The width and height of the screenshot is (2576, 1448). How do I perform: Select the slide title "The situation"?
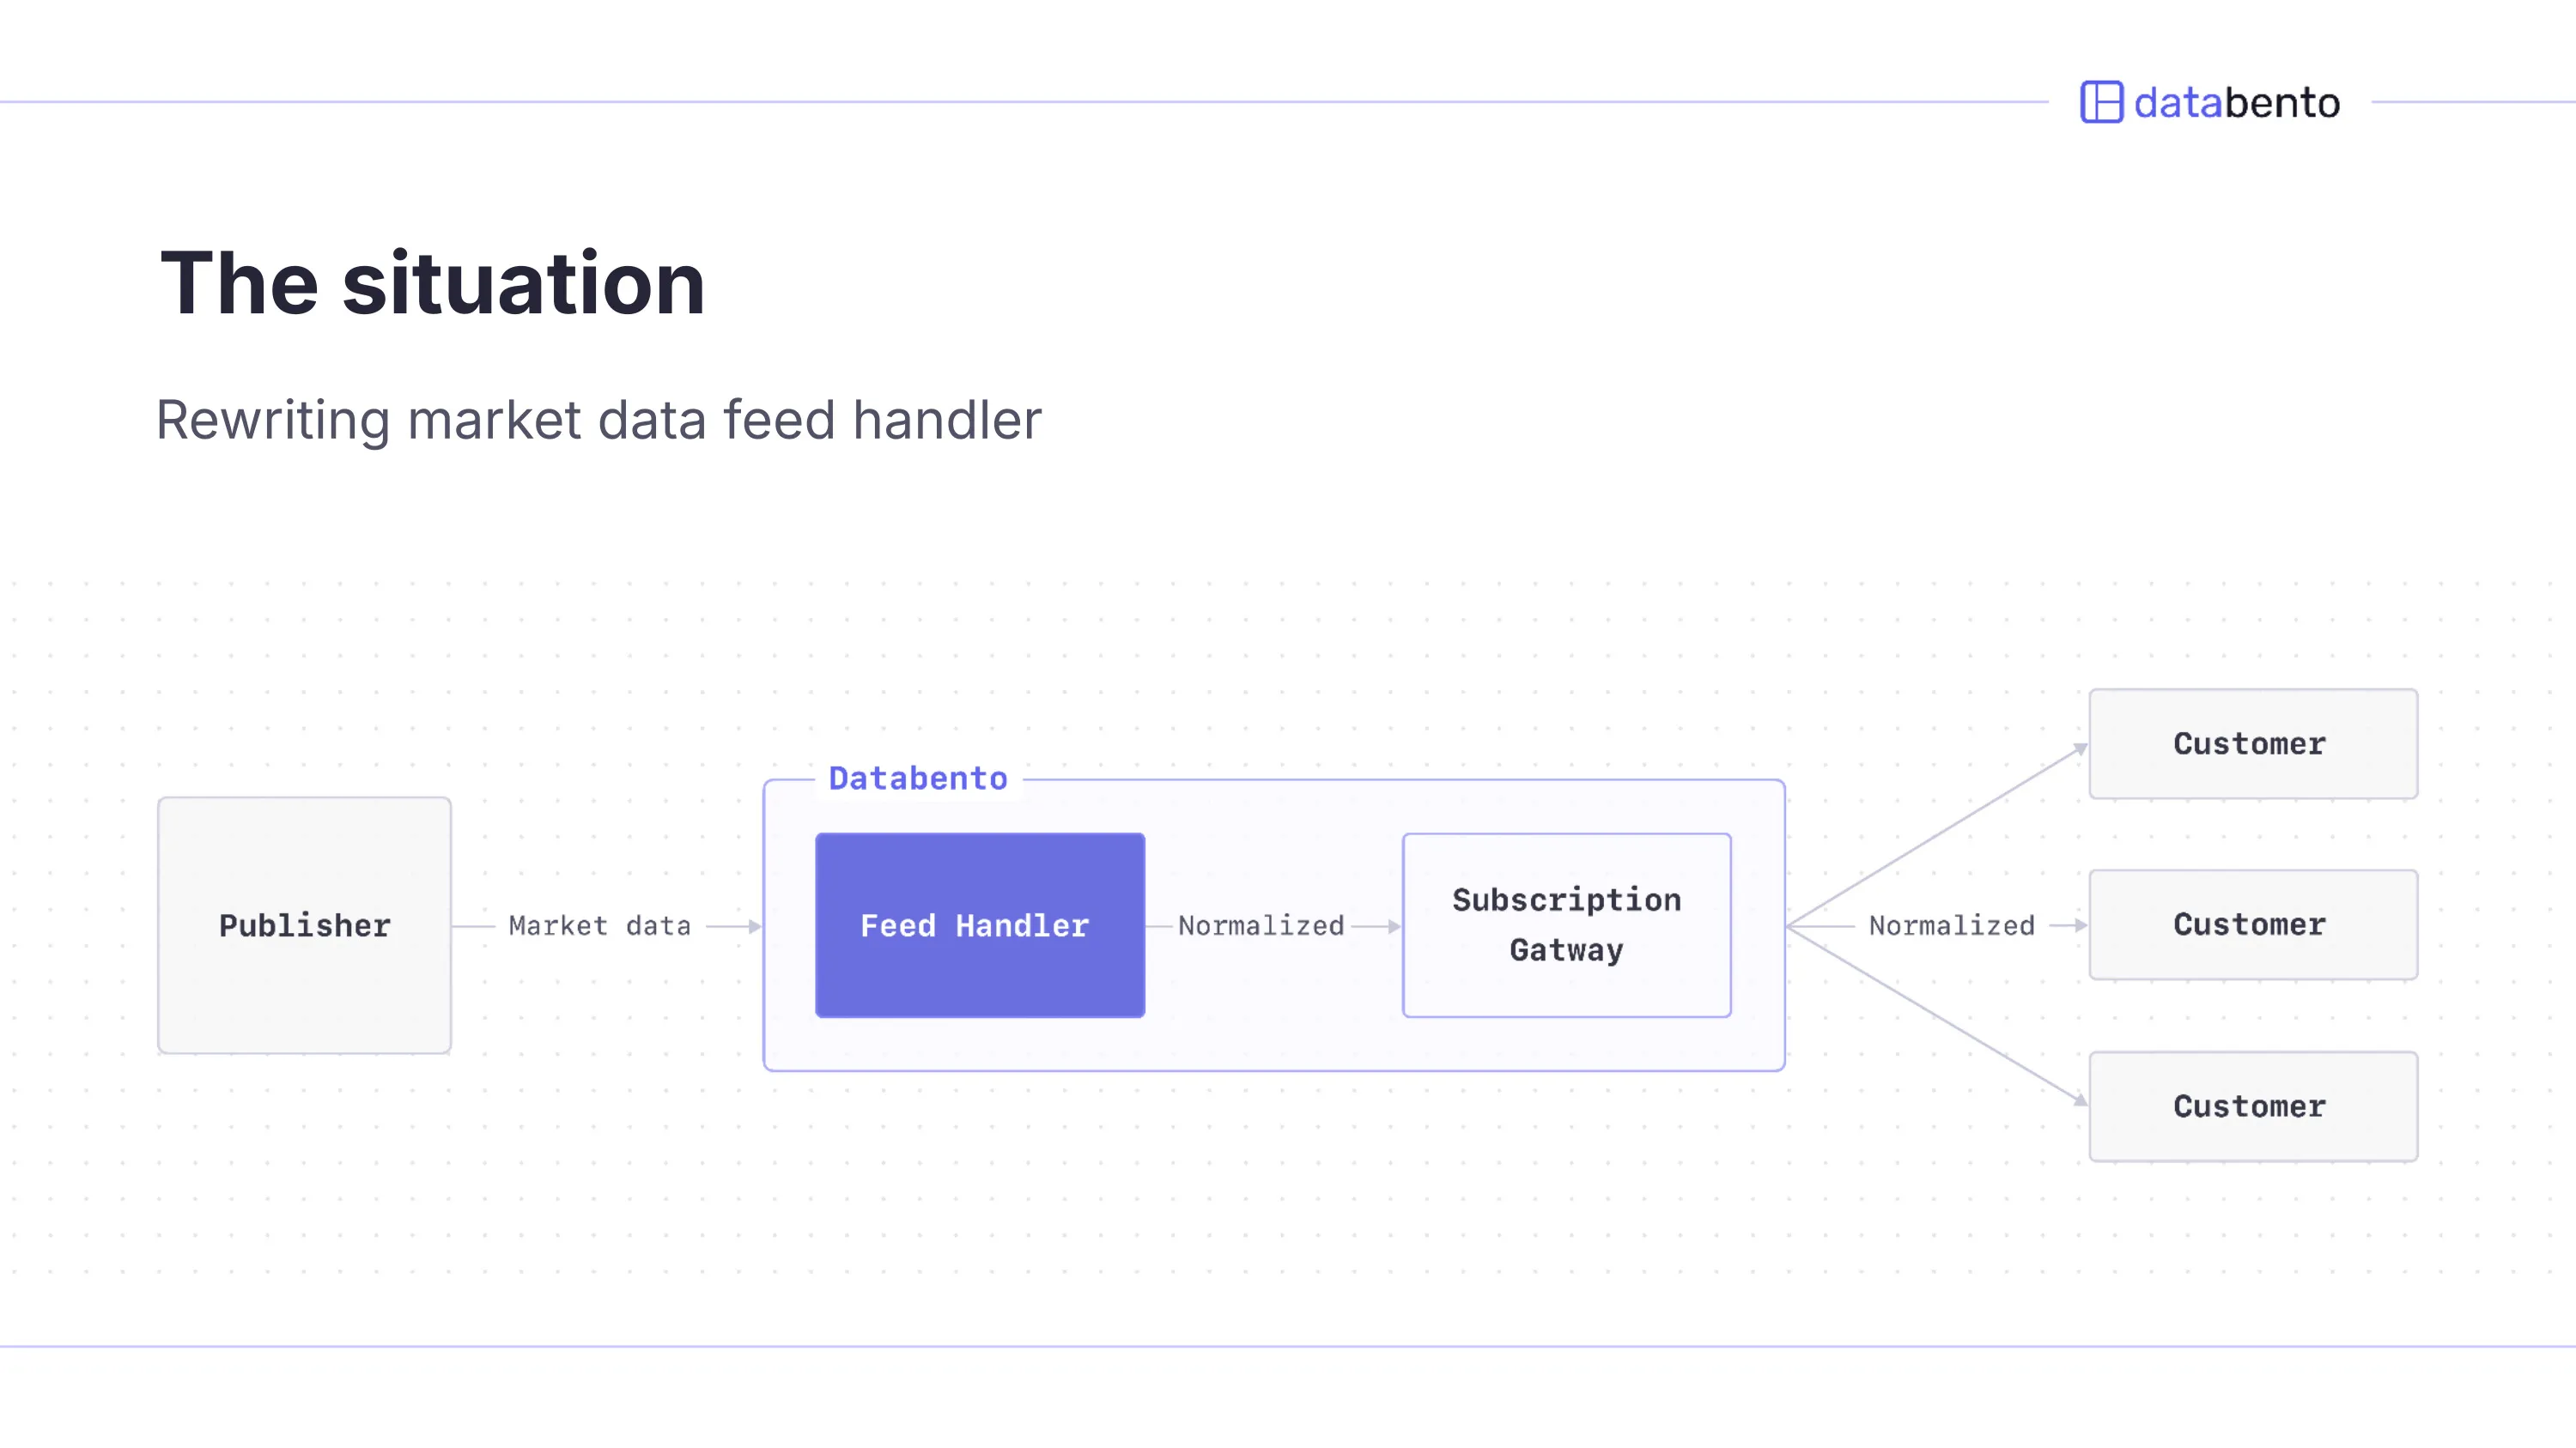click(432, 282)
